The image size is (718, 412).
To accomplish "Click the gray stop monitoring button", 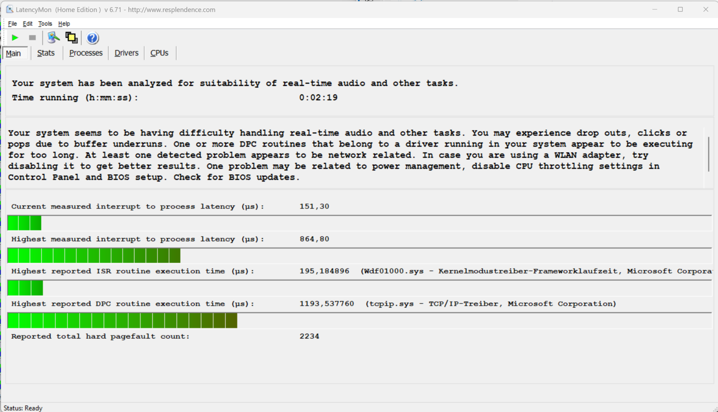I will [33, 38].
